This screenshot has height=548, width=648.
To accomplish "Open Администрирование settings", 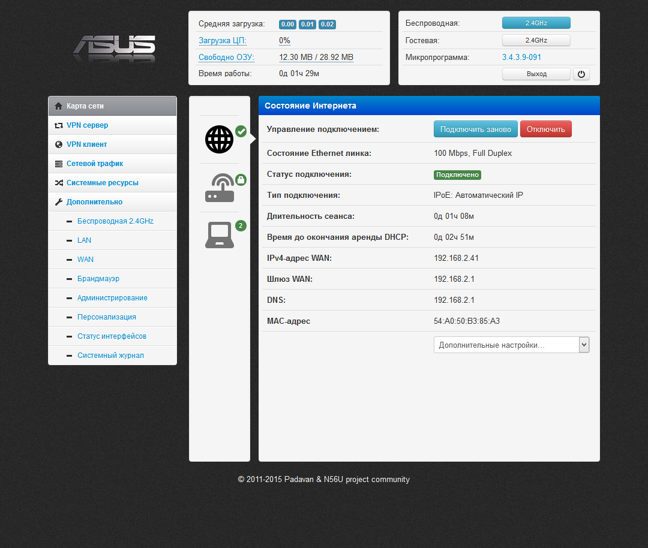I will [x=112, y=298].
